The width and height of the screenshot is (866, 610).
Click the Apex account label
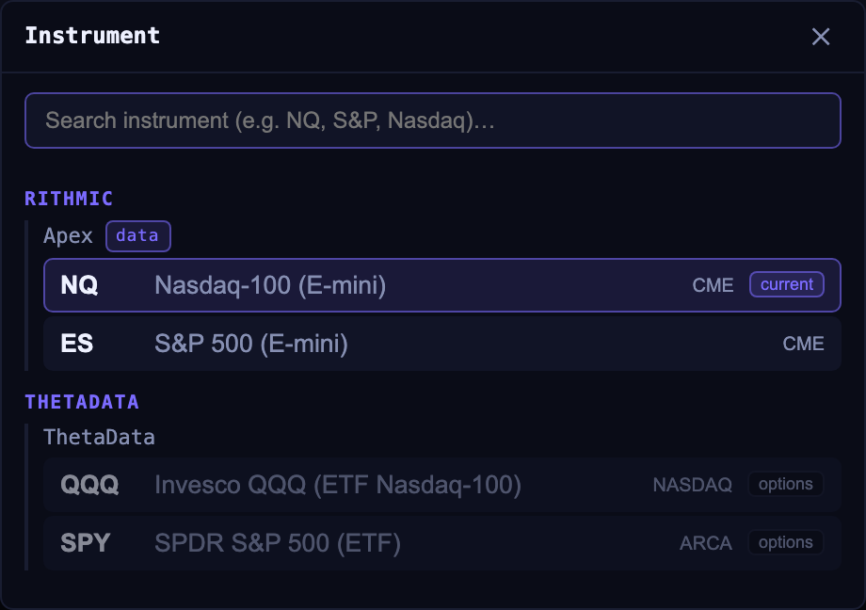tap(68, 236)
